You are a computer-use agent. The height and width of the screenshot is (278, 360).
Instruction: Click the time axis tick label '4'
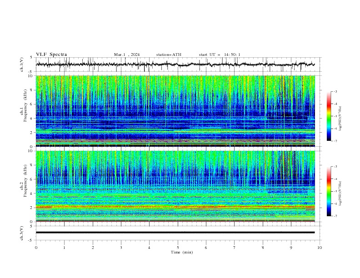coord(149,248)
